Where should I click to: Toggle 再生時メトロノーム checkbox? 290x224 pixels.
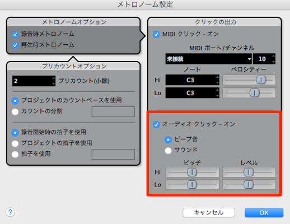click(x=15, y=45)
